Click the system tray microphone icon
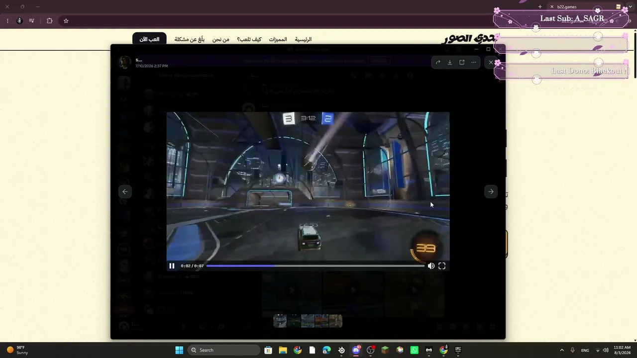This screenshot has width=637, height=358. click(573, 350)
